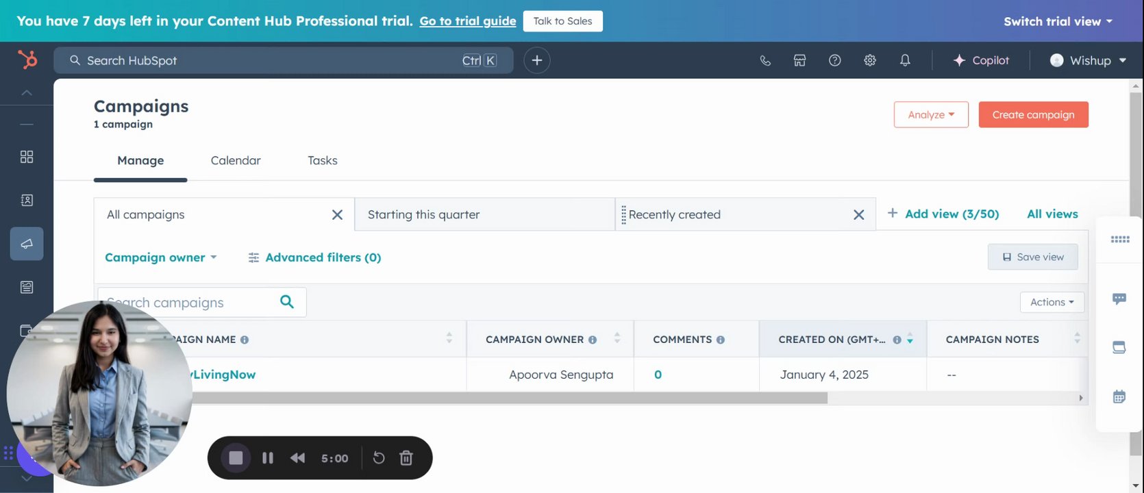Open the Content sidebar icon
The image size is (1144, 493).
click(27, 287)
